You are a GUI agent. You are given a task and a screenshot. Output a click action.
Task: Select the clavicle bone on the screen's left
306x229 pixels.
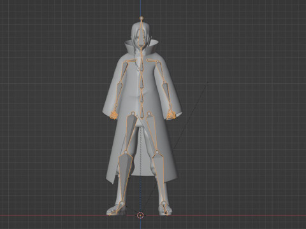(x=132, y=61)
